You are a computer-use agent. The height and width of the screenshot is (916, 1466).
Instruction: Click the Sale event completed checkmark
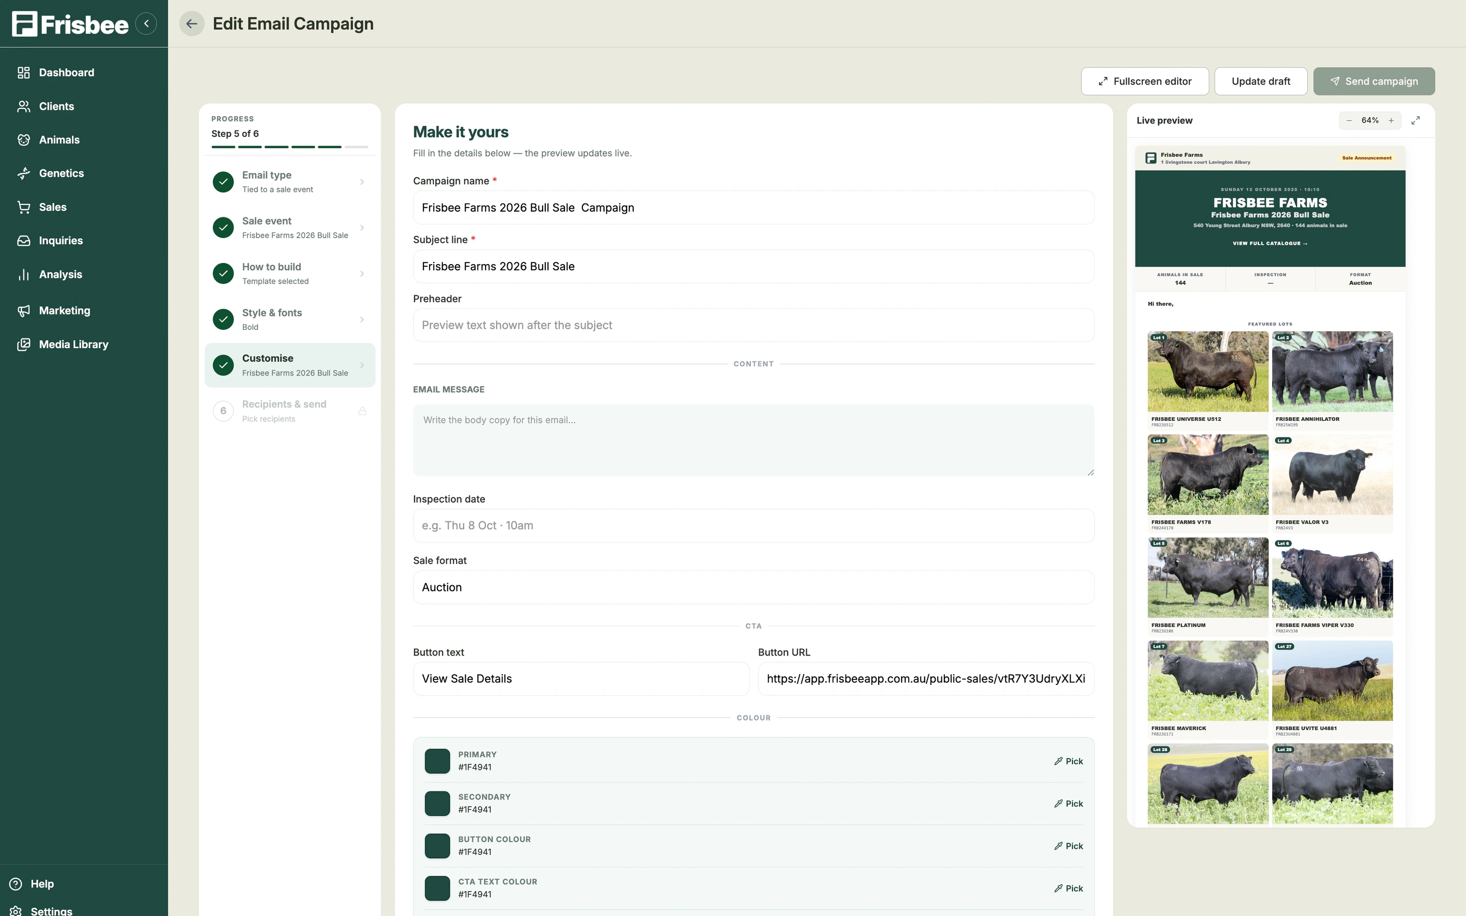point(223,228)
